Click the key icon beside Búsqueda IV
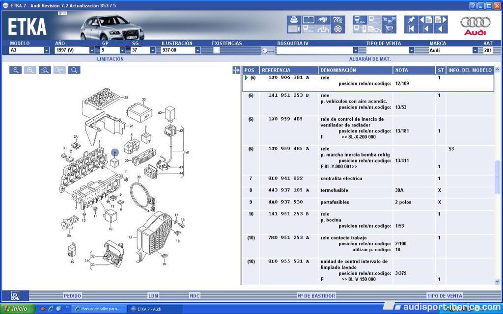The image size is (503, 314). [268, 51]
